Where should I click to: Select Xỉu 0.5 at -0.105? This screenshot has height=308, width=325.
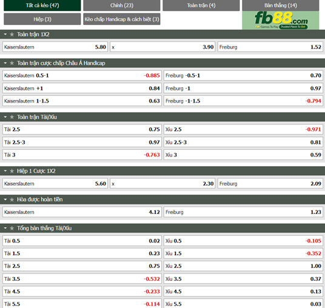pyautogui.click(x=243, y=241)
